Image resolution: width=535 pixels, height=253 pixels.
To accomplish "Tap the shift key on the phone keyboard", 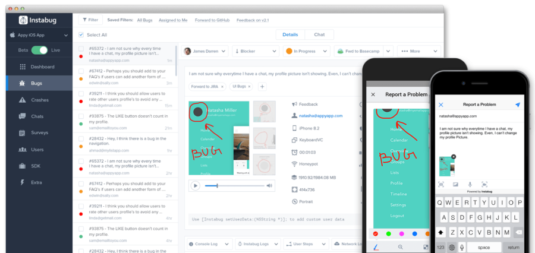I will coord(441,232).
